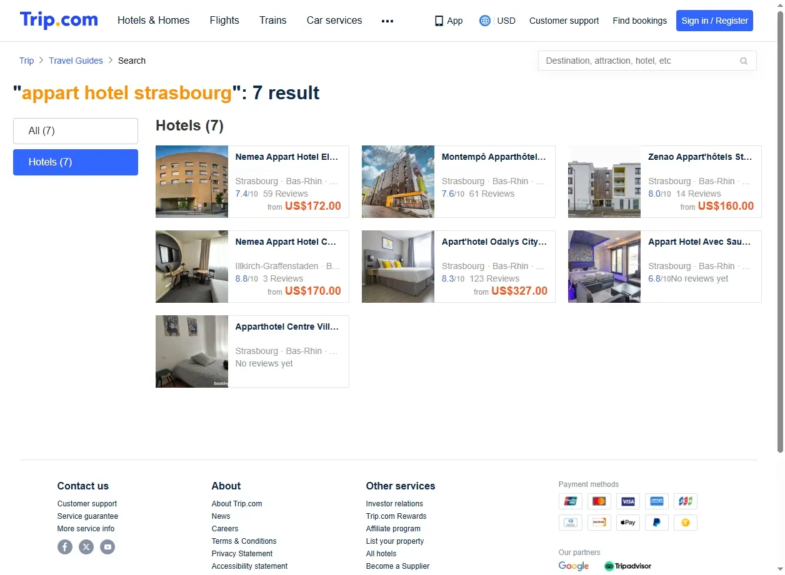
Task: Click the Tripadvisor partner logo
Action: coord(627,566)
